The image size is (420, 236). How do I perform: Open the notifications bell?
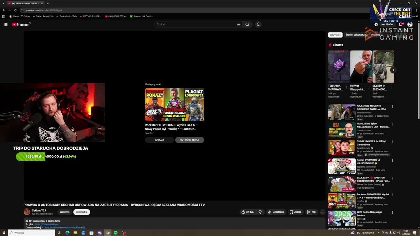(x=401, y=24)
